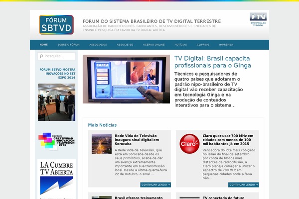Click the Fórum SBTVD logo
299x199 pixels.
coord(56,25)
